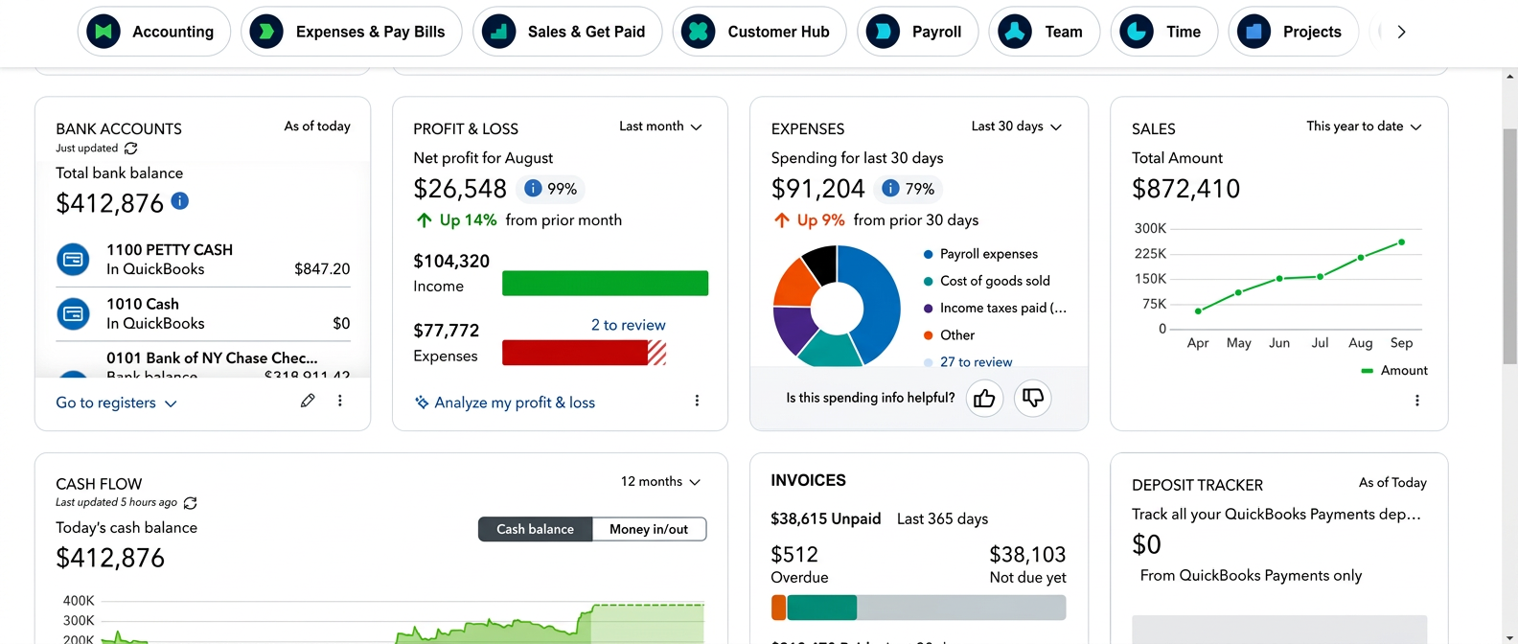Open Bank Accounts card options menu
This screenshot has width=1518, height=644.
[340, 401]
